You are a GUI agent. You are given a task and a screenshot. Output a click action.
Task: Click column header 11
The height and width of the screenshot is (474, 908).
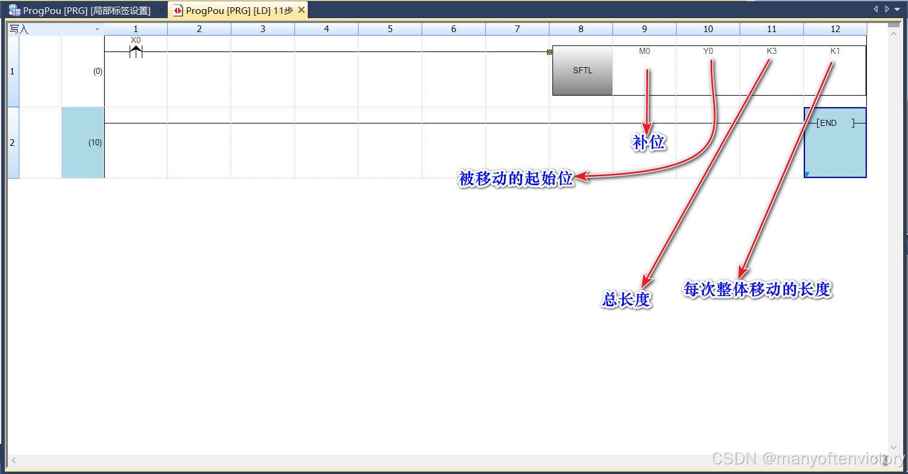pos(772,29)
